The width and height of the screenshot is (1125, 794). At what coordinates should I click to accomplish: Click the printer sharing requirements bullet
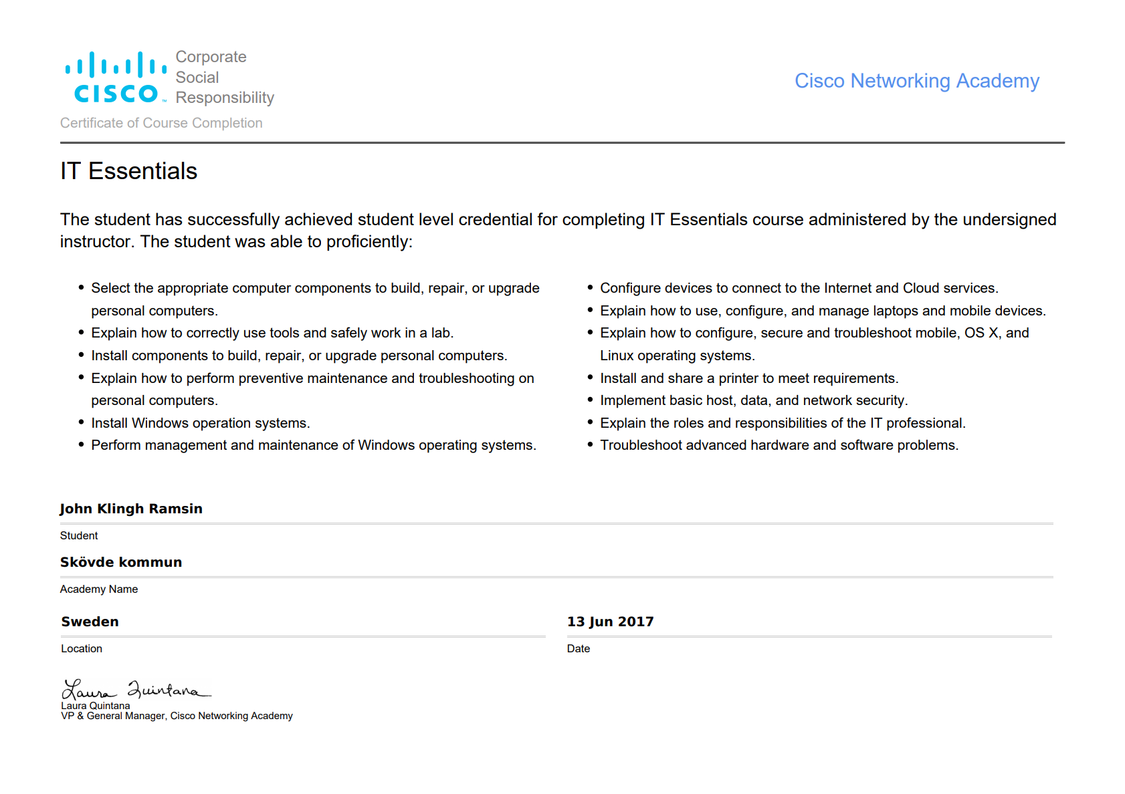click(748, 378)
